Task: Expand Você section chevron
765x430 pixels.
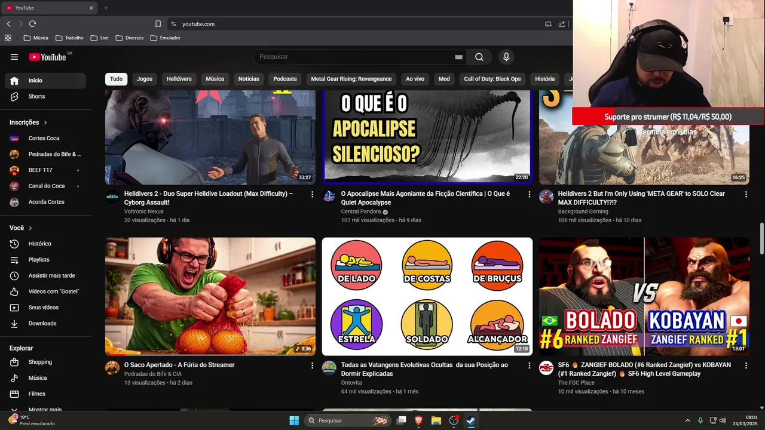Action: point(30,228)
